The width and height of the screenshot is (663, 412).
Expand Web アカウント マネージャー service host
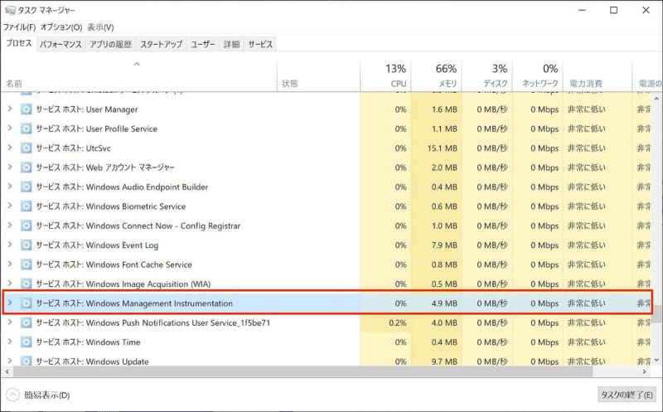10,167
